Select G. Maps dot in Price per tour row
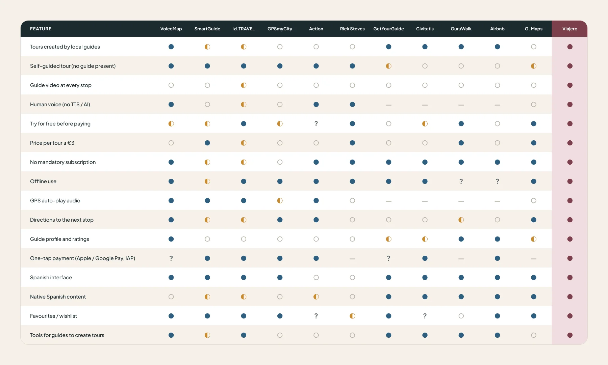Viewport: 608px width, 365px height. coord(534,143)
